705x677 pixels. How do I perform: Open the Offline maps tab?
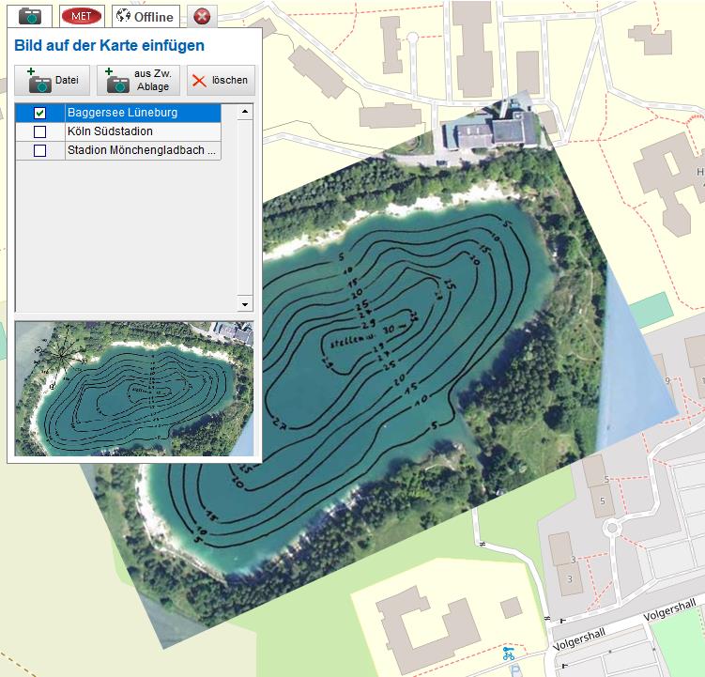[x=146, y=16]
